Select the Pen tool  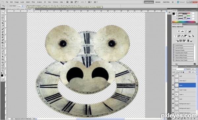3,51
